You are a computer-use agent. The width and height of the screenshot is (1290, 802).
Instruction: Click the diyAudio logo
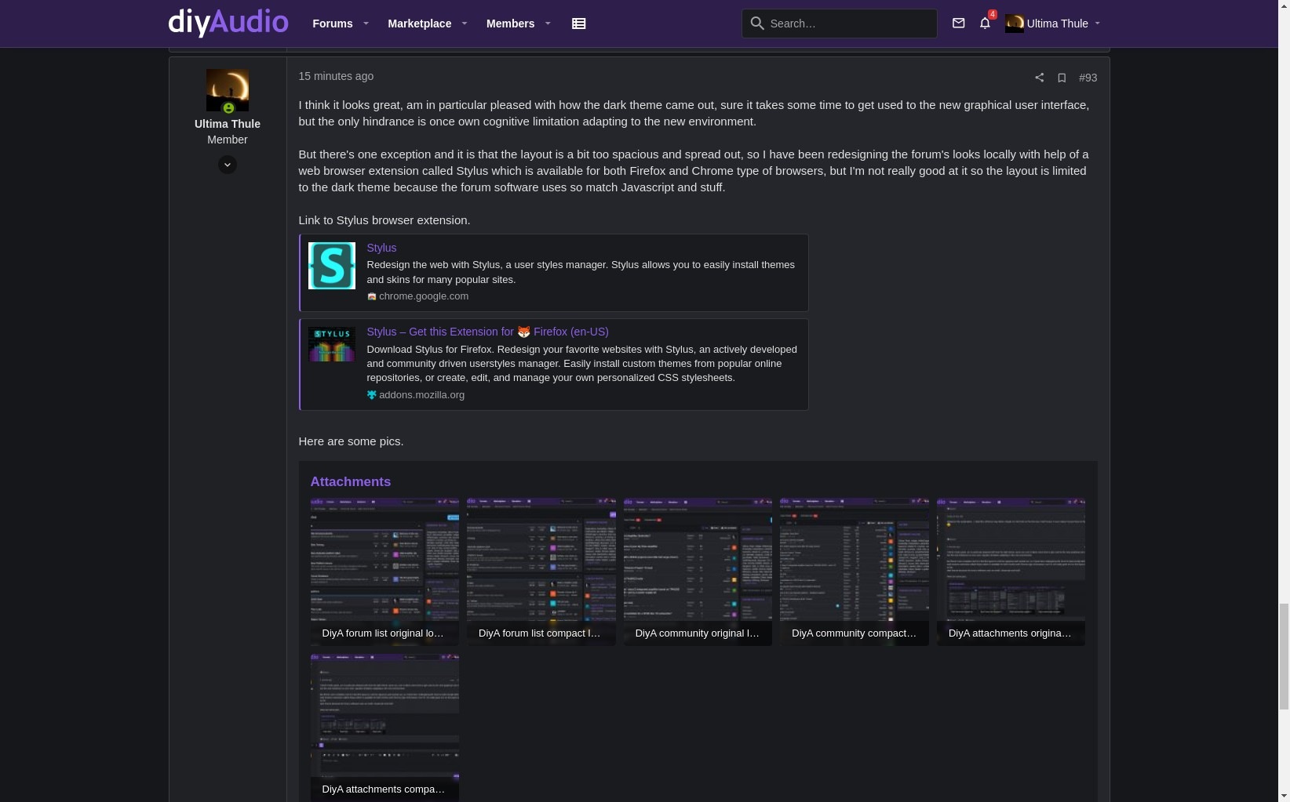(x=228, y=22)
